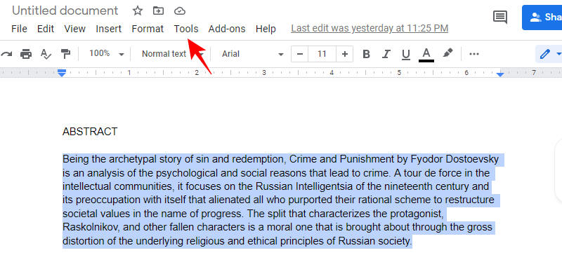
Task: Star the Untitled document
Action: click(x=138, y=11)
